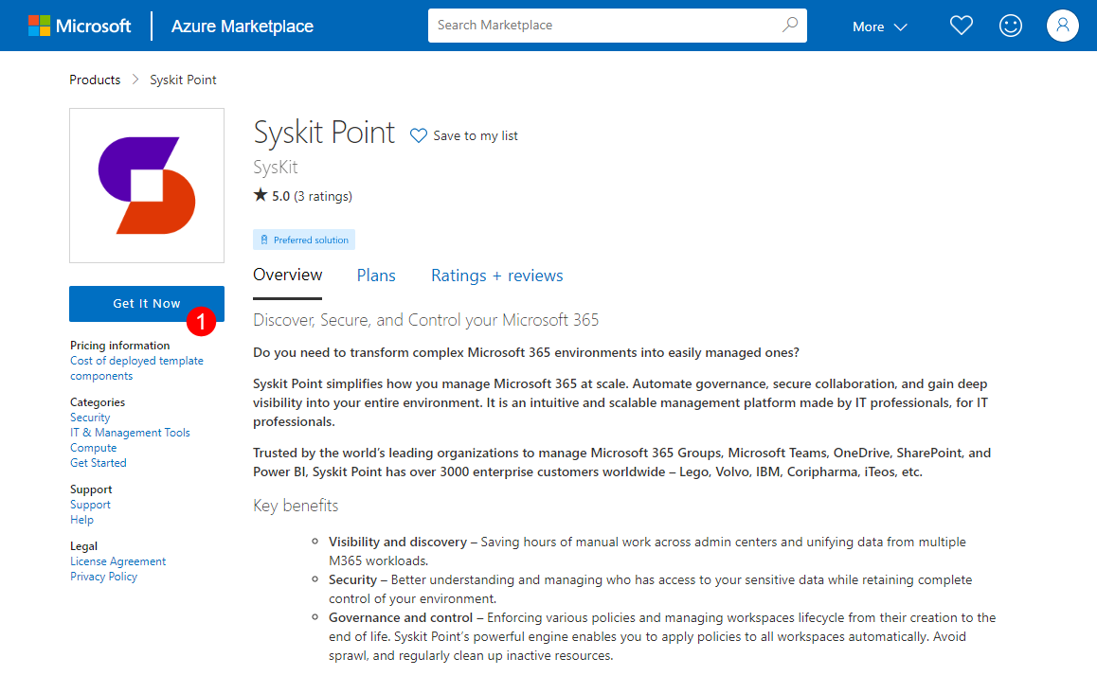Open the Cost of deployed template components link
This screenshot has width=1097, height=676.
[136, 367]
